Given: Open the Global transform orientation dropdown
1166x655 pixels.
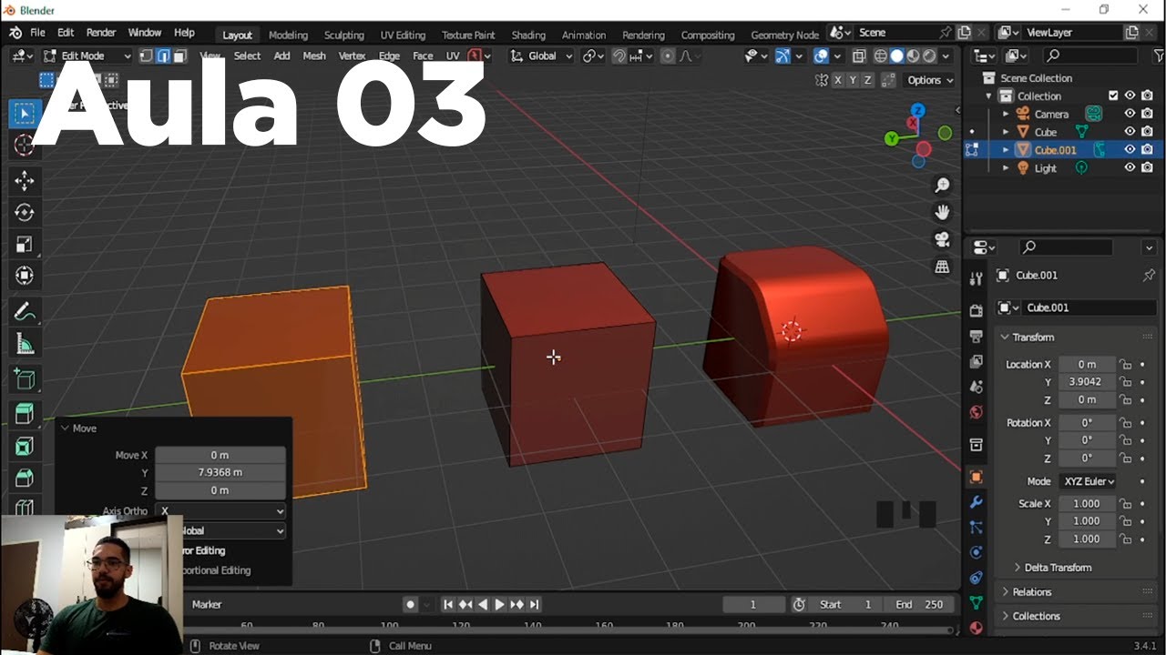Looking at the screenshot, I should pos(542,55).
